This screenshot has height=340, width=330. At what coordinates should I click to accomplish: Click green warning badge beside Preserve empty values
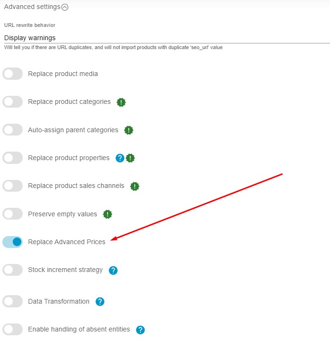click(107, 214)
